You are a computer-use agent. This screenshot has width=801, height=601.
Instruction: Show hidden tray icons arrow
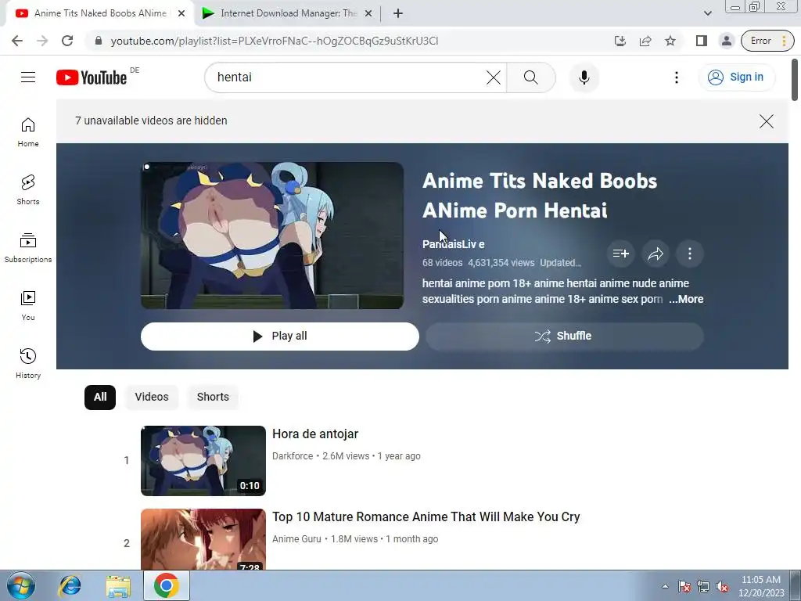pos(665,586)
